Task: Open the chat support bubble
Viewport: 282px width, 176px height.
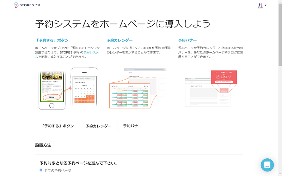Action: [x=267, y=165]
